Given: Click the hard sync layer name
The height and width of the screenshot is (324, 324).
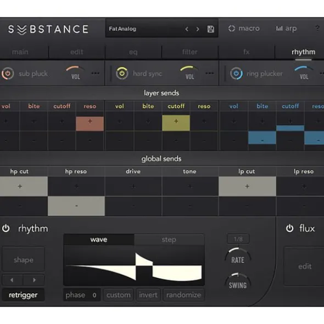Looking at the screenshot, I should (147, 73).
